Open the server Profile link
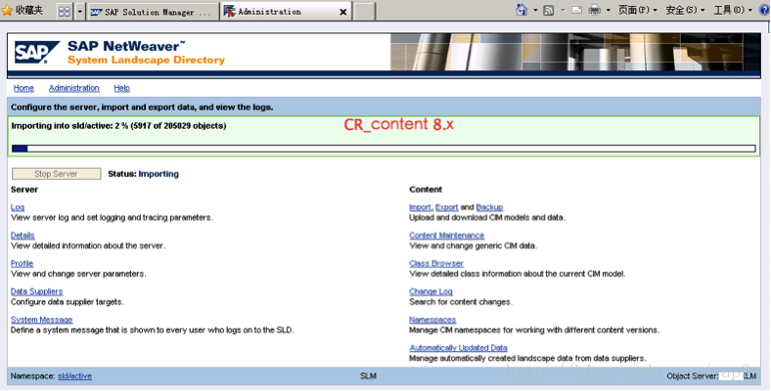 coord(23,263)
